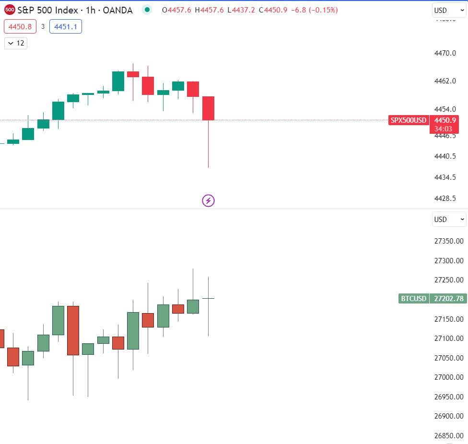Click the 27202.78 BTC price tag
The width and height of the screenshot is (468, 444).
click(448, 298)
